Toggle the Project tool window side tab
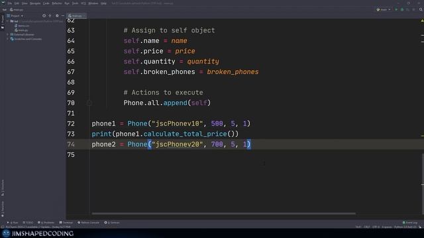This screenshot has width=424, height=238. (3, 22)
